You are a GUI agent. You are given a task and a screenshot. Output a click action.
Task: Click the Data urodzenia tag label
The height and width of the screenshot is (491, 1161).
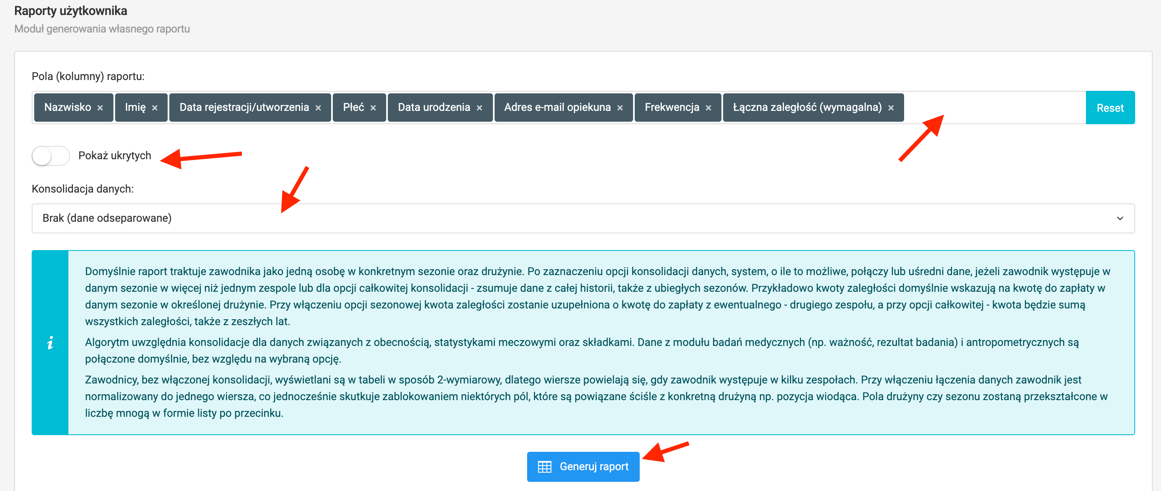[x=434, y=107]
